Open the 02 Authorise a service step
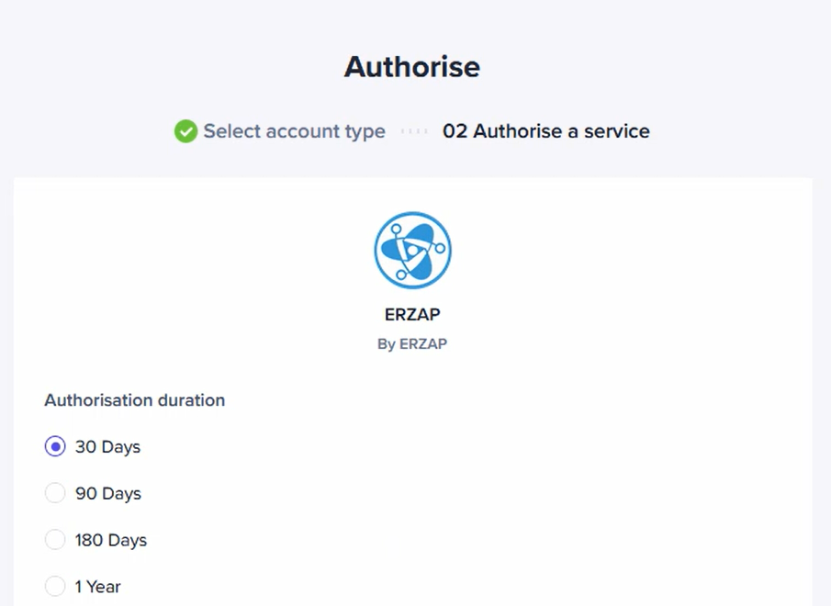The image size is (831, 606). (545, 131)
